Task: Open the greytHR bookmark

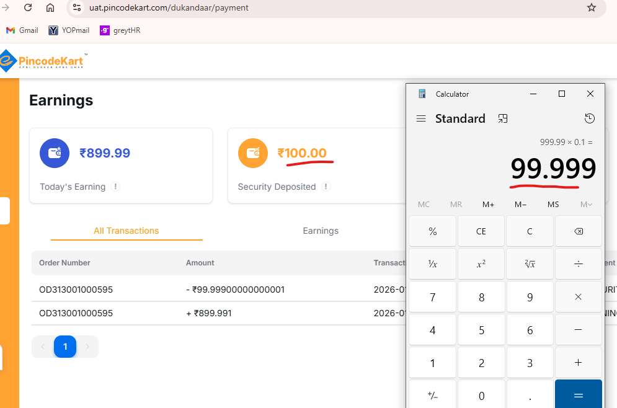Action: pyautogui.click(x=120, y=30)
